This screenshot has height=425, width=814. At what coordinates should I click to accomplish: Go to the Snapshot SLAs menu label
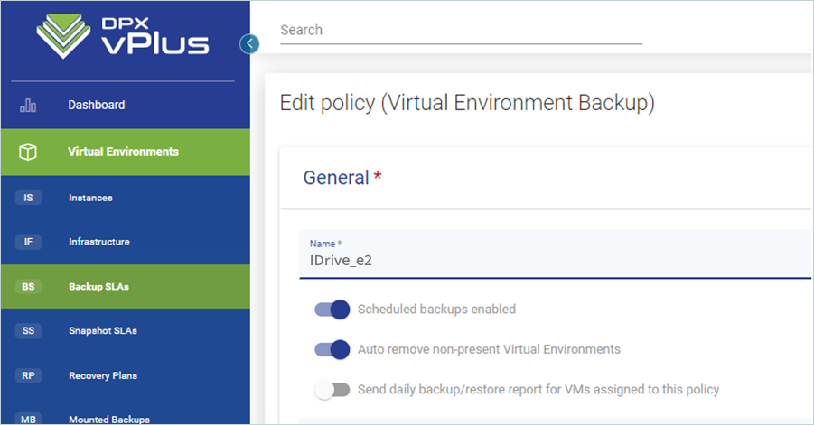[x=103, y=331]
